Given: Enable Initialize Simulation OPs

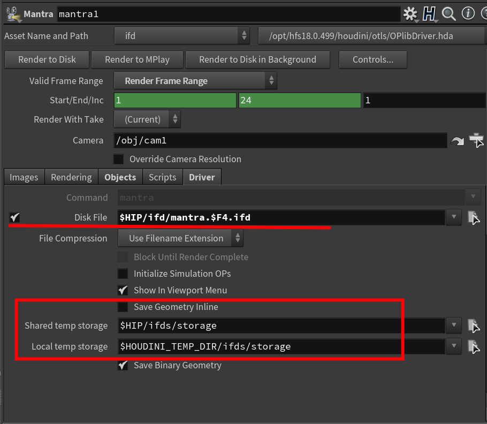Looking at the screenshot, I should 123,274.
